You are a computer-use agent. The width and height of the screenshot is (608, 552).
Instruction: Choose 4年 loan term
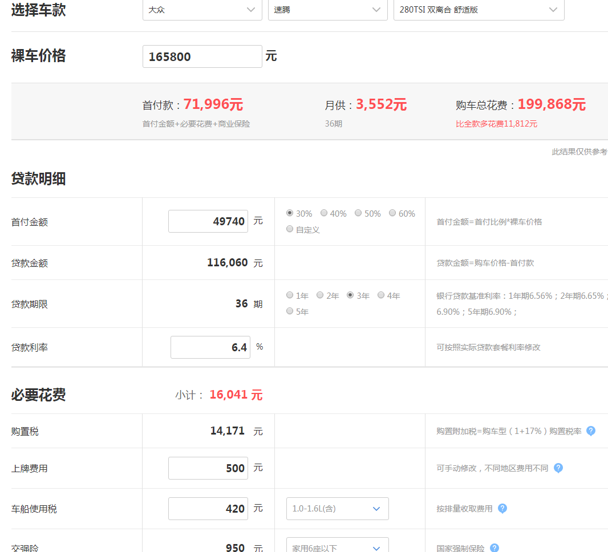tap(381, 295)
